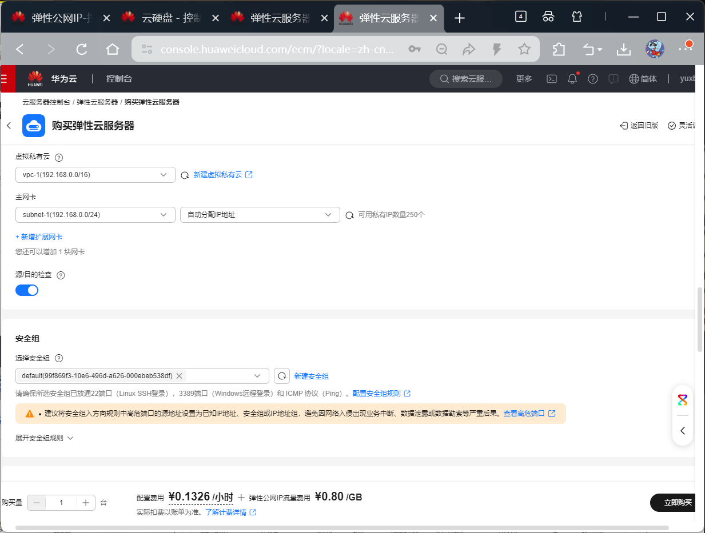The height and width of the screenshot is (533, 705).
Task: Bookmark this page with the star
Action: (x=524, y=50)
